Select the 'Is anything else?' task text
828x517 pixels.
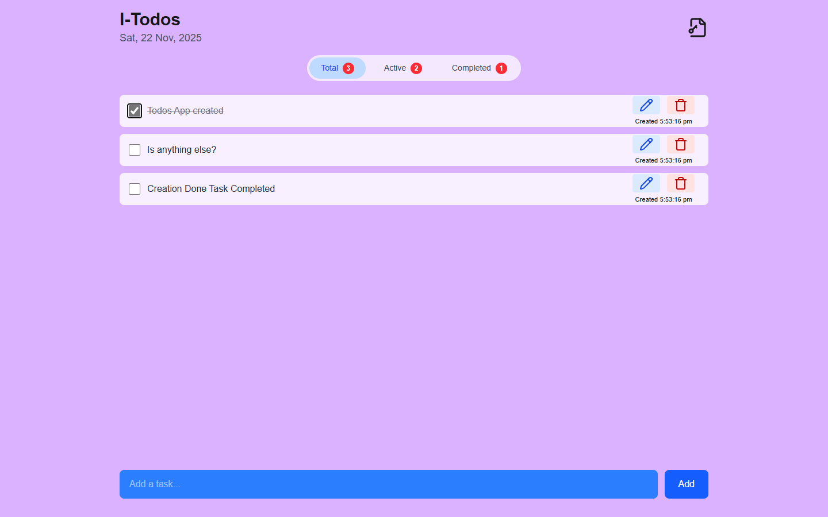pyautogui.click(x=182, y=150)
